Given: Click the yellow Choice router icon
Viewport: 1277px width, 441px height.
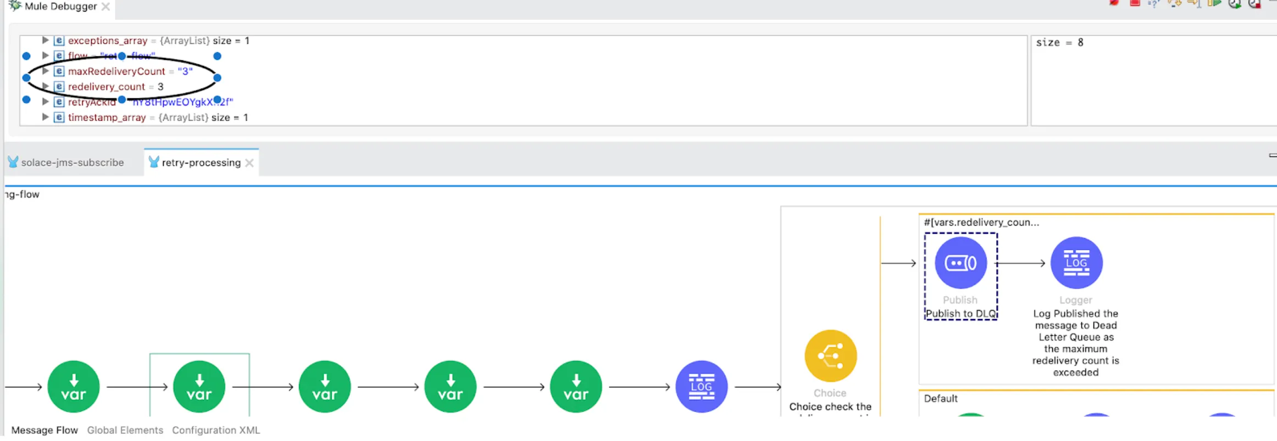Looking at the screenshot, I should click(830, 356).
